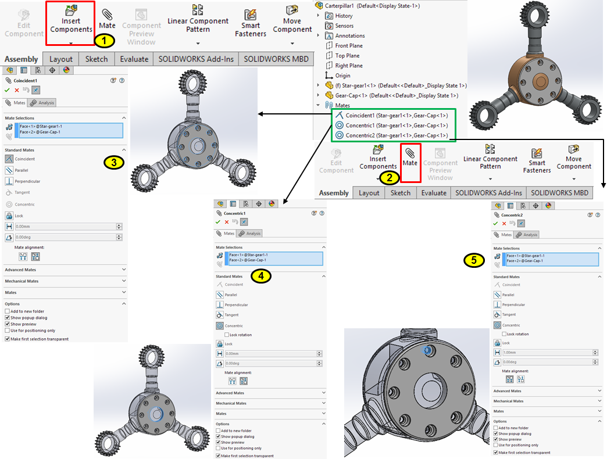Viewport: 607px width, 459px height.
Task: Open DisplayManager color-ball icon above Concentric1 panel
Action: 272,204
